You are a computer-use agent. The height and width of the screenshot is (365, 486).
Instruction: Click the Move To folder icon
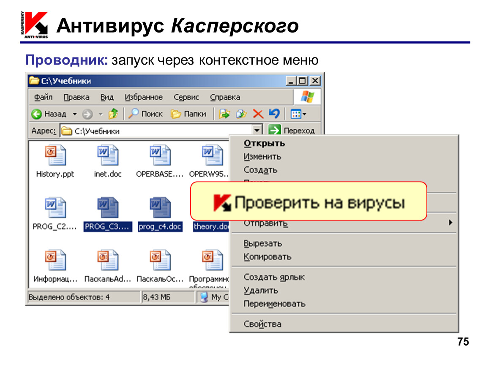click(x=224, y=114)
